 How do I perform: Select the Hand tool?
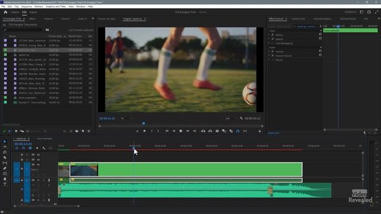(5, 179)
